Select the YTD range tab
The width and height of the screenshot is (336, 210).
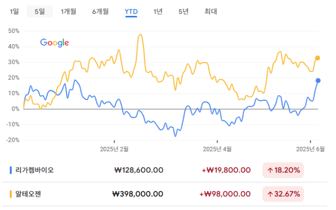[131, 12]
